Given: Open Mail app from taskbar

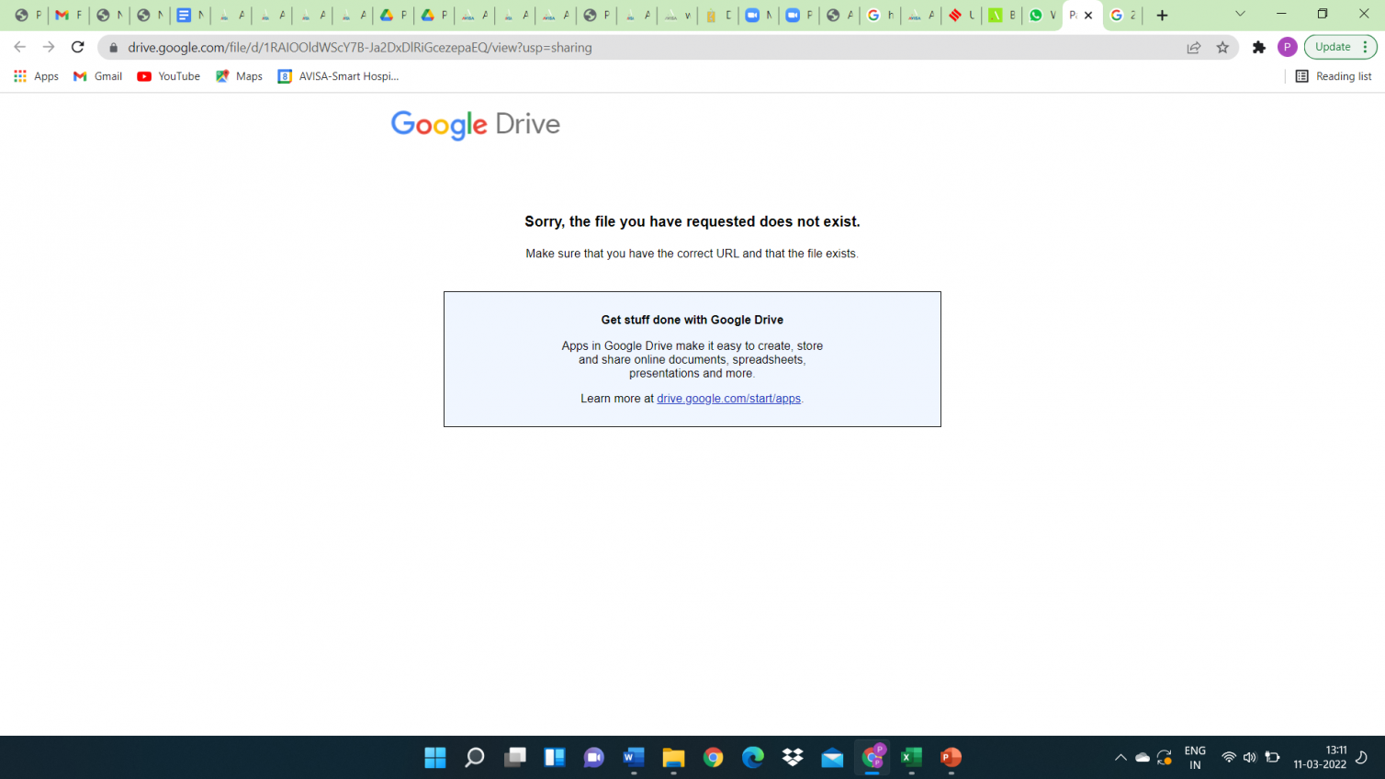Looking at the screenshot, I should [832, 757].
